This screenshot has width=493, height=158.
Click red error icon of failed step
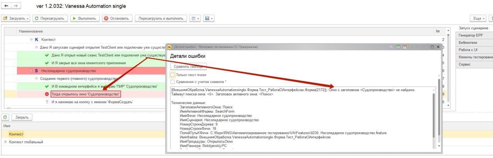point(47,94)
